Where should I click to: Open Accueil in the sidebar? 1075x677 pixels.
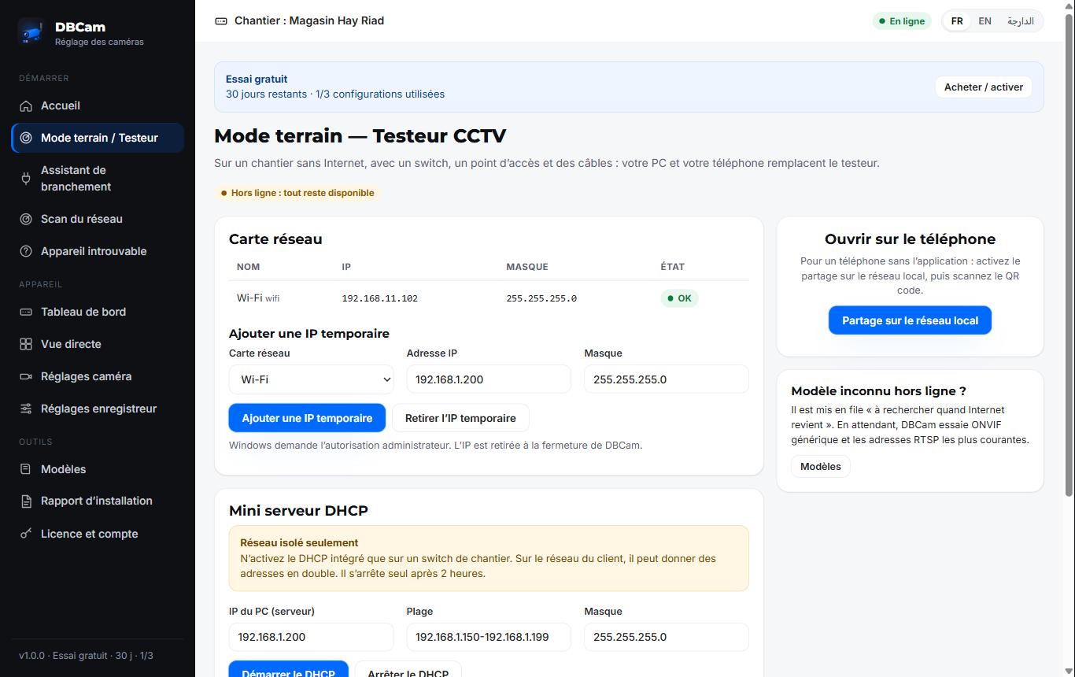tap(98, 105)
